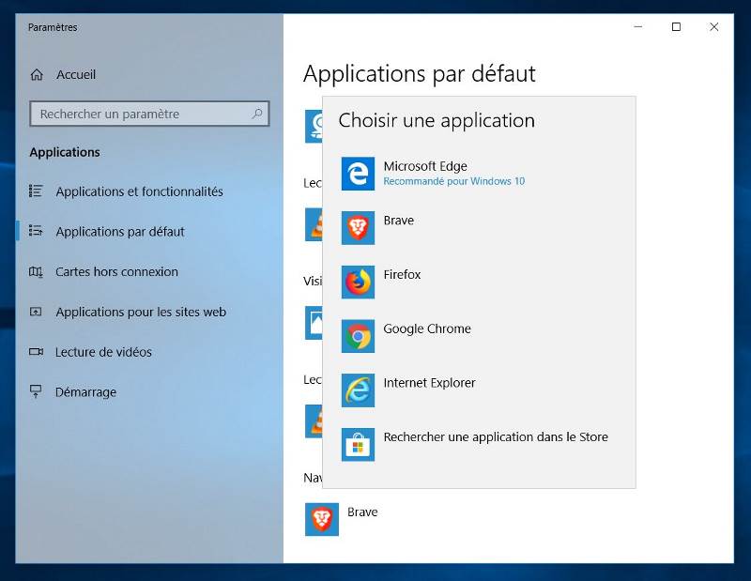
Task: Click the Internet Explorer label
Action: 429,383
